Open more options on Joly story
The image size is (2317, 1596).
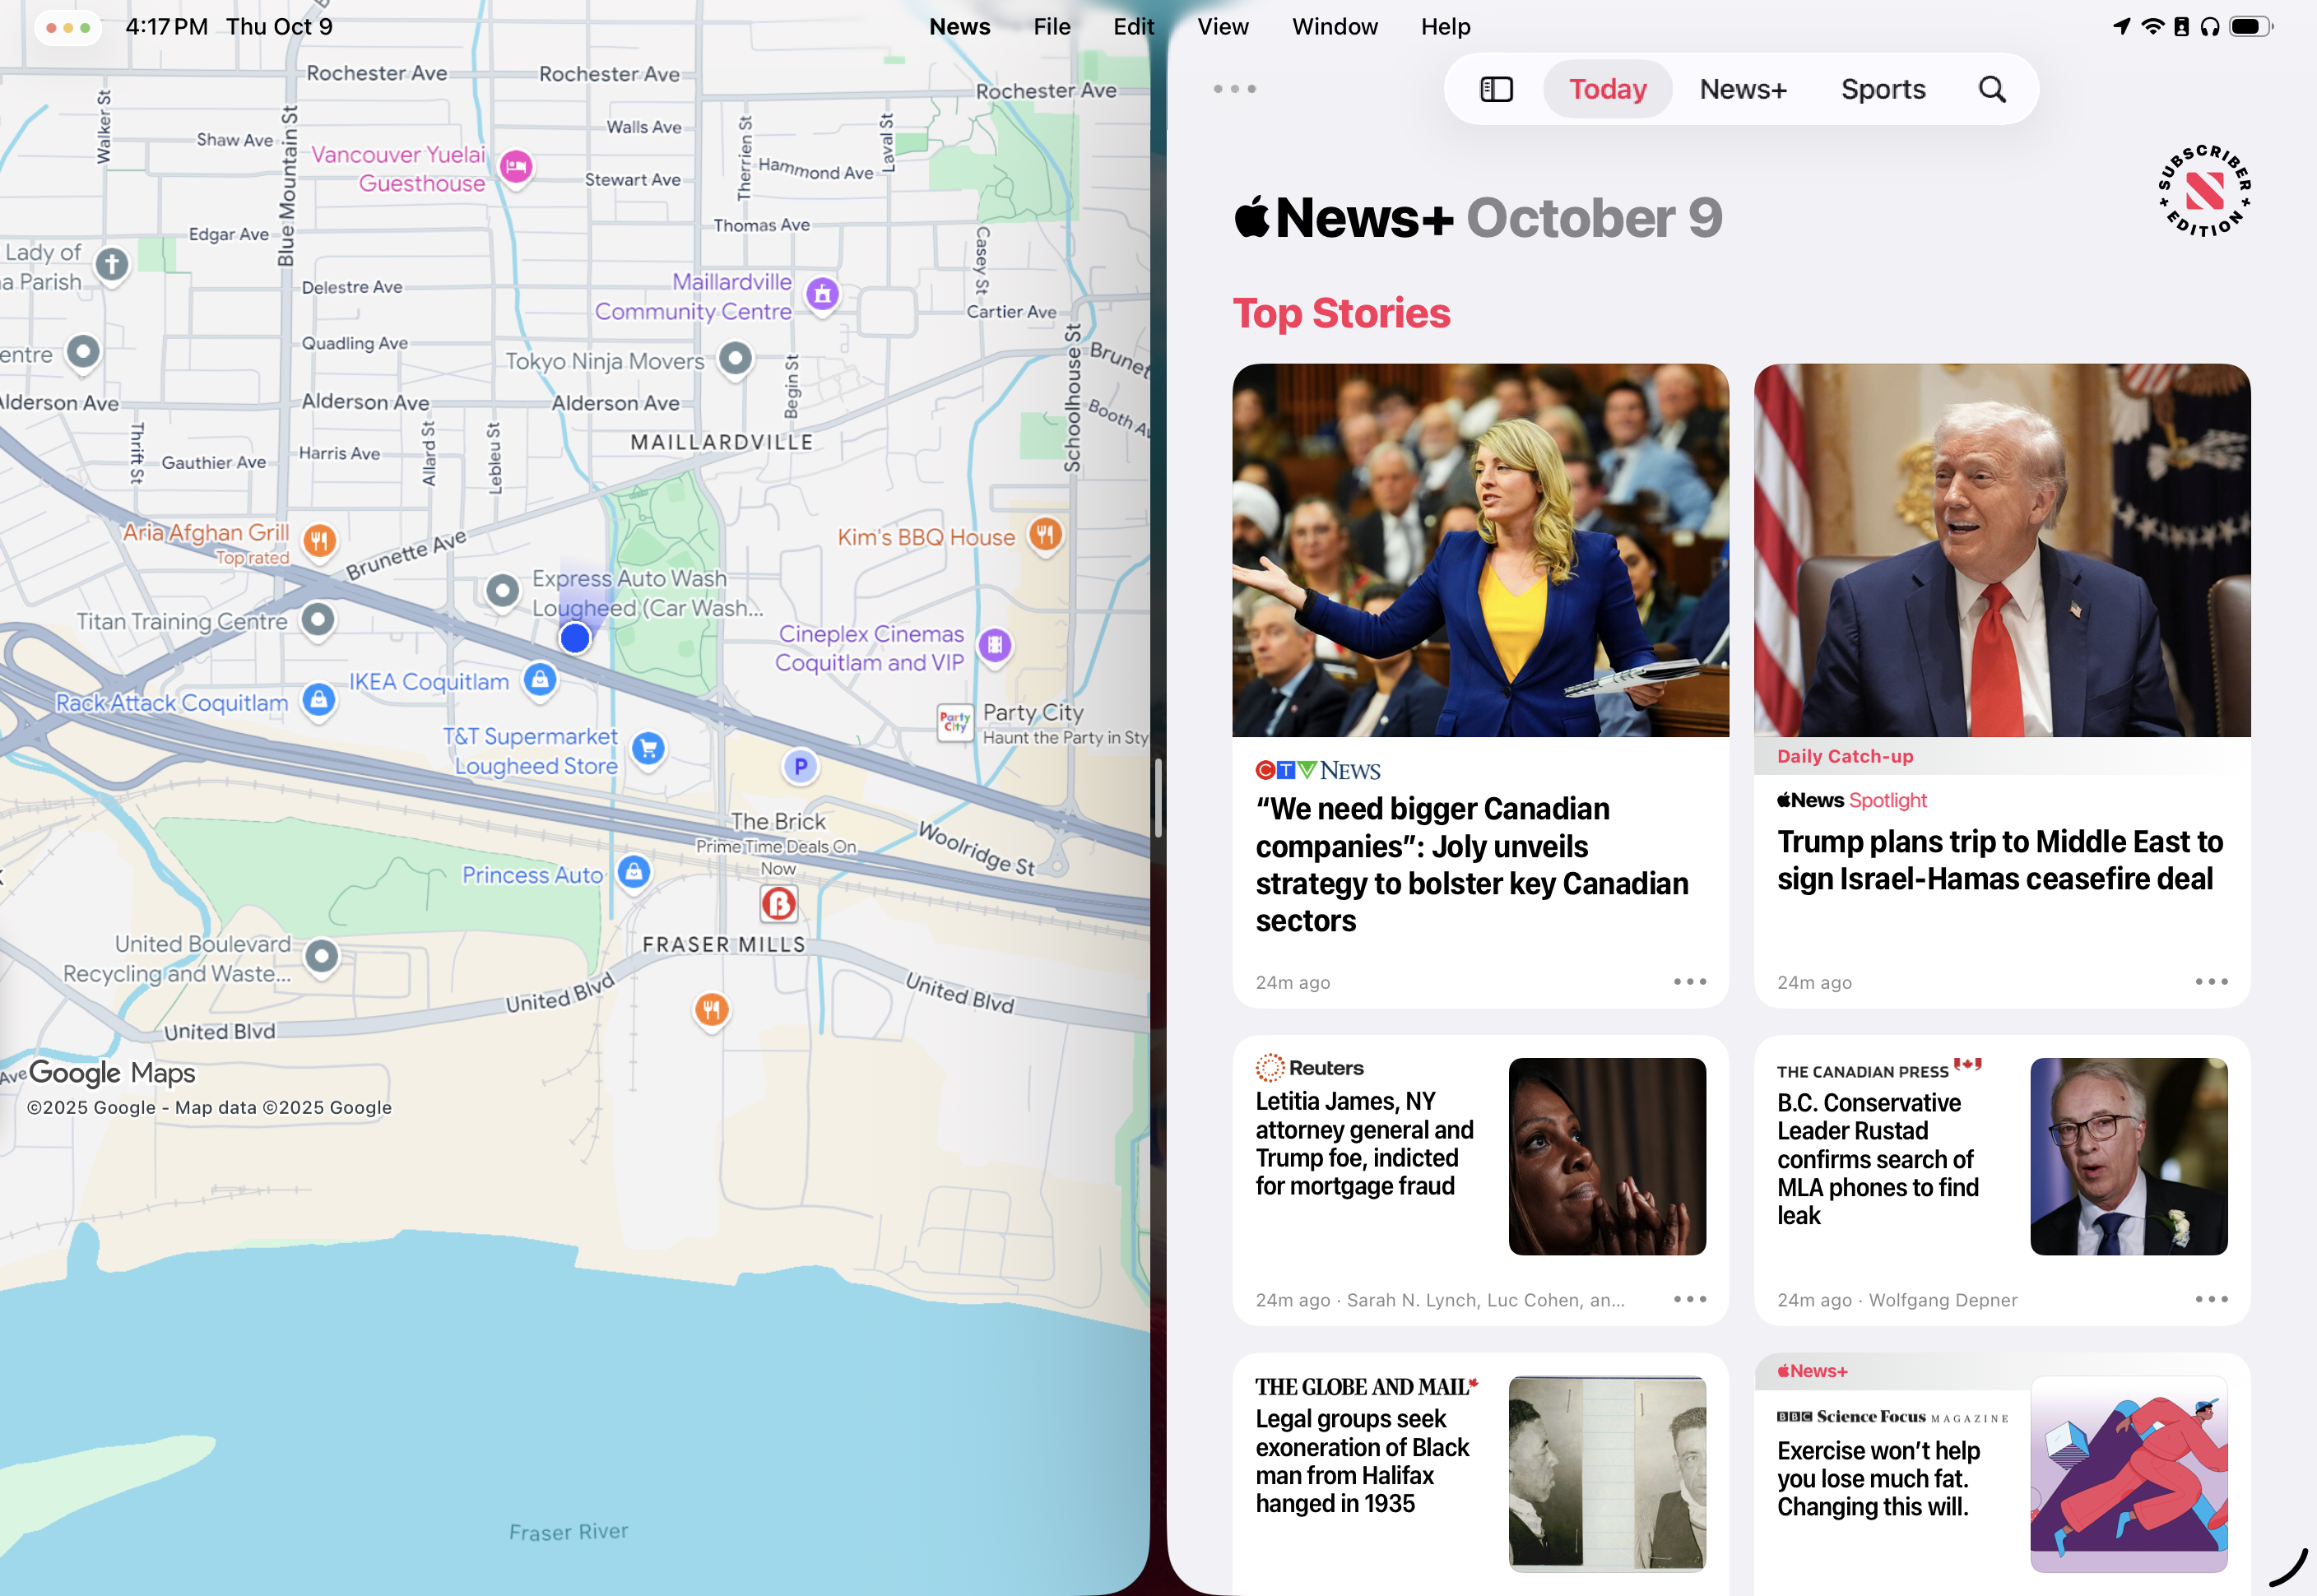tap(1690, 982)
